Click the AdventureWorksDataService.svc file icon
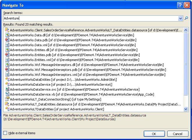 tap(7, 89)
